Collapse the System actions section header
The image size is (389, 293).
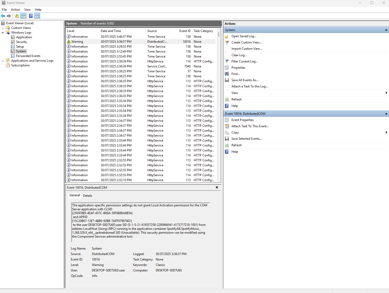(x=386, y=30)
